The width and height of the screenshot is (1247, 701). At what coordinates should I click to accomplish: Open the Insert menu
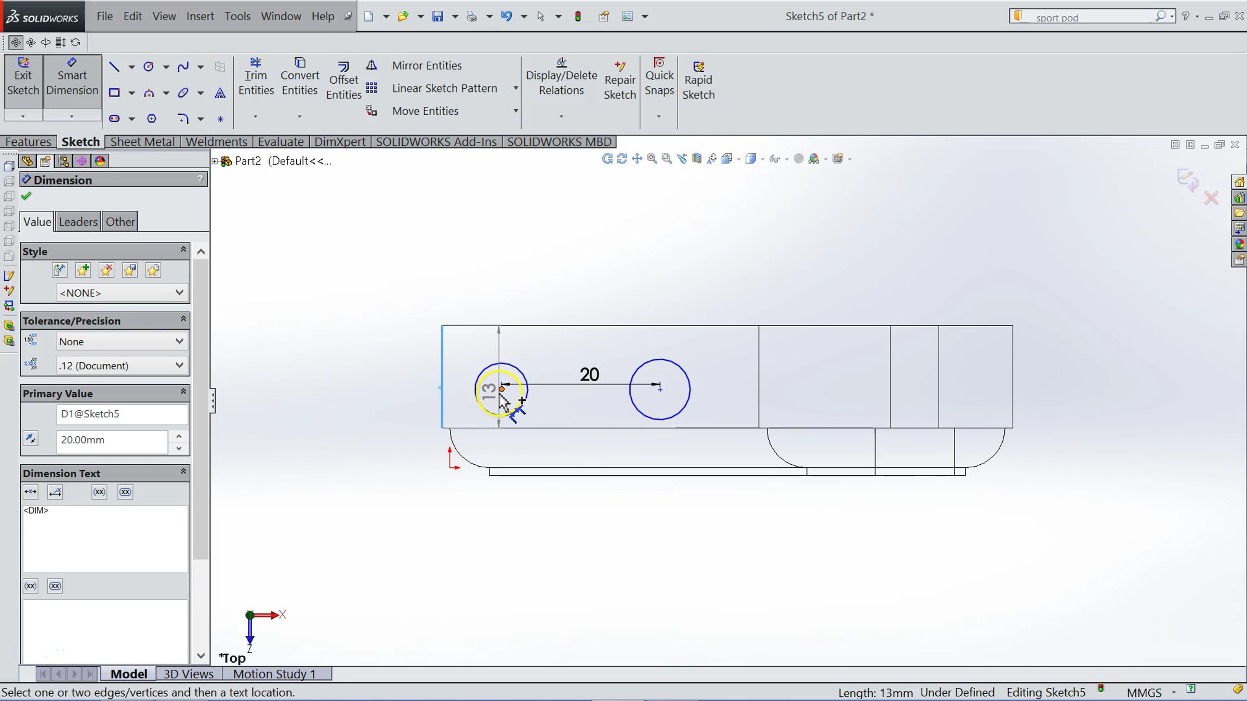click(x=200, y=16)
